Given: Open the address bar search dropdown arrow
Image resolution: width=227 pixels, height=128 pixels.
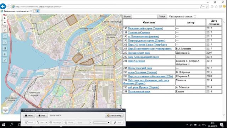Looking at the screenshot, I should 204,6.
